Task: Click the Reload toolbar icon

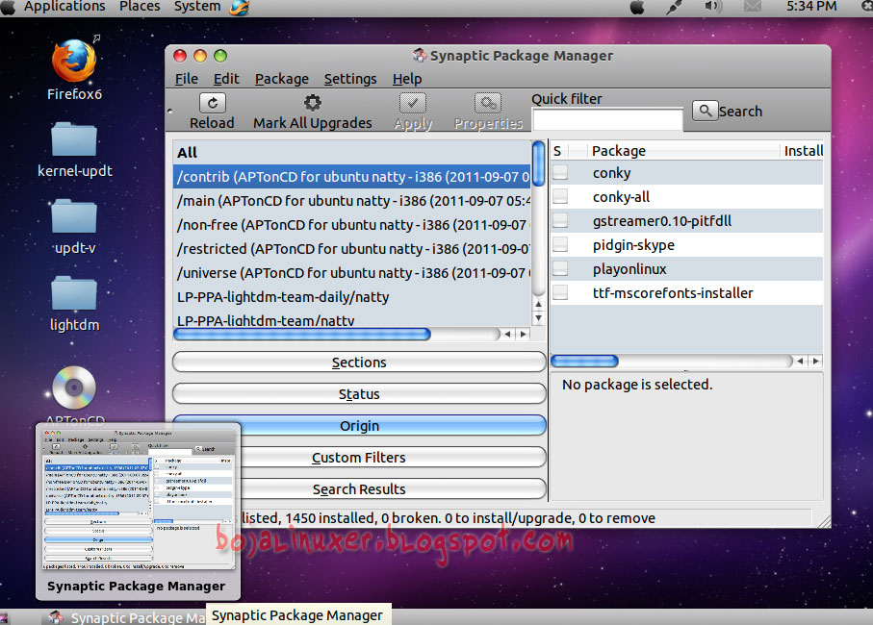Action: coord(212,103)
